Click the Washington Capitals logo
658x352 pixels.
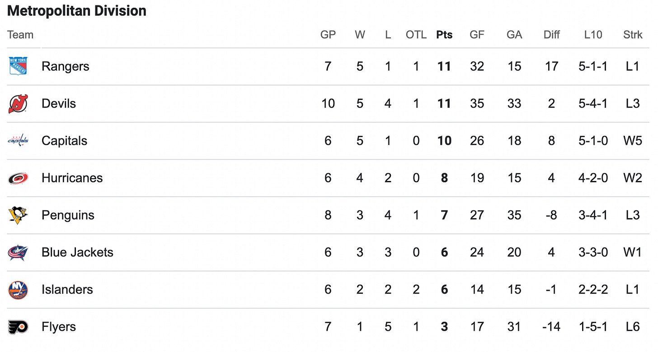click(x=18, y=141)
